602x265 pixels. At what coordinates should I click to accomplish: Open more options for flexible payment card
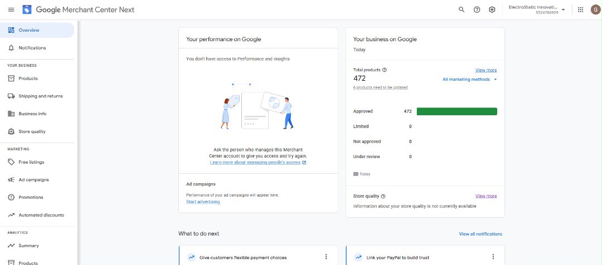click(326, 257)
